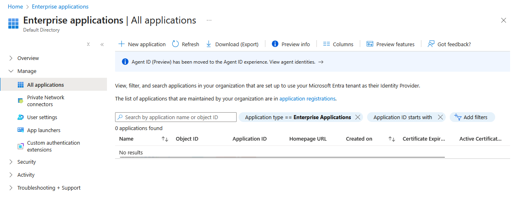Click the New application button label
This screenshot has height=218, width=517.
pyautogui.click(x=147, y=44)
